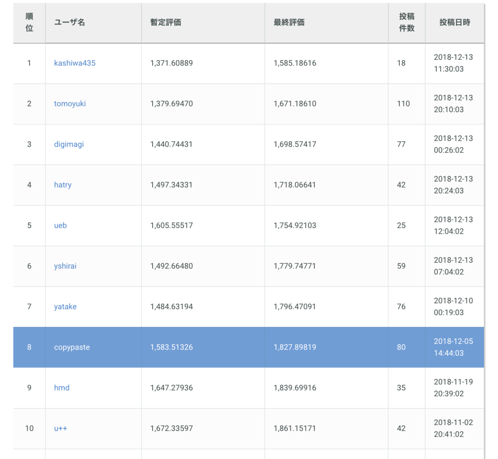Open hmd user profile link

click(x=62, y=388)
